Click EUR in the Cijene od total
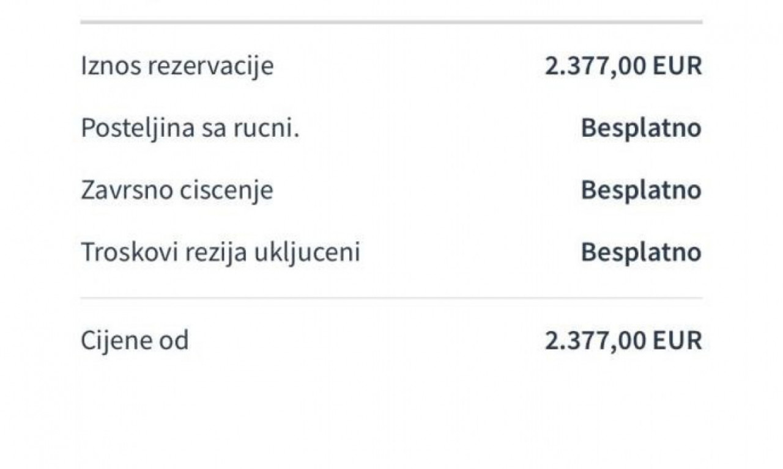This screenshot has width=783, height=469. pos(677,341)
